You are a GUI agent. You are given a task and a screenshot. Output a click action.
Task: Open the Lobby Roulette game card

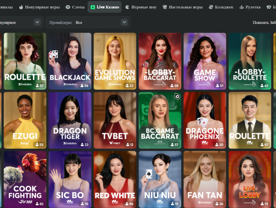250,61
